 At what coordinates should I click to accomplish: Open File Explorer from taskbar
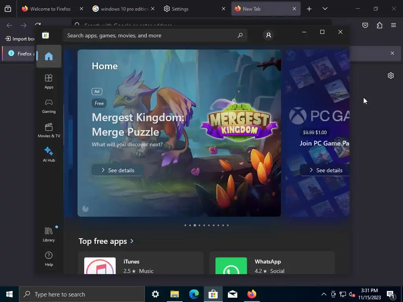174,294
